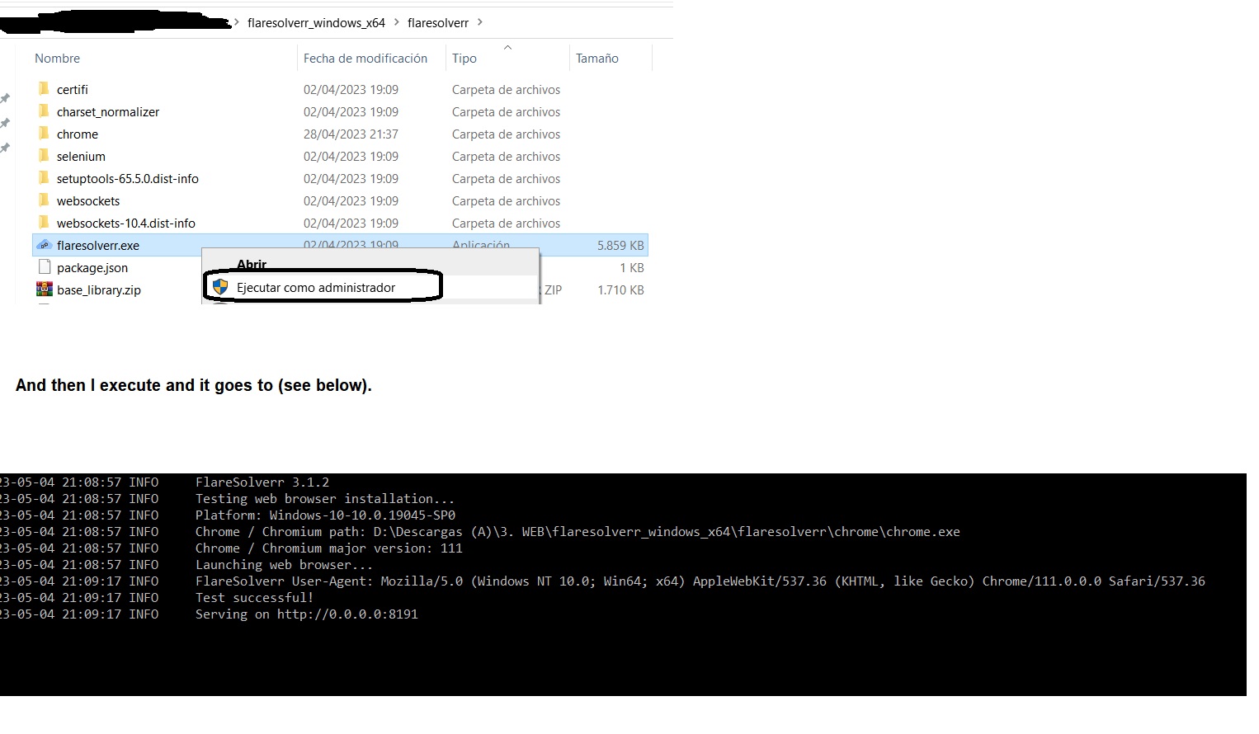Viewport: 1259px width, 734px height.
Task: Click the base_library.zip WinRAR archive icon
Action: point(45,289)
